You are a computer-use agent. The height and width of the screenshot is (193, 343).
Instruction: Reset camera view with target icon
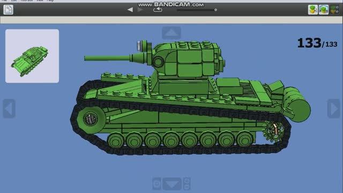156,184
